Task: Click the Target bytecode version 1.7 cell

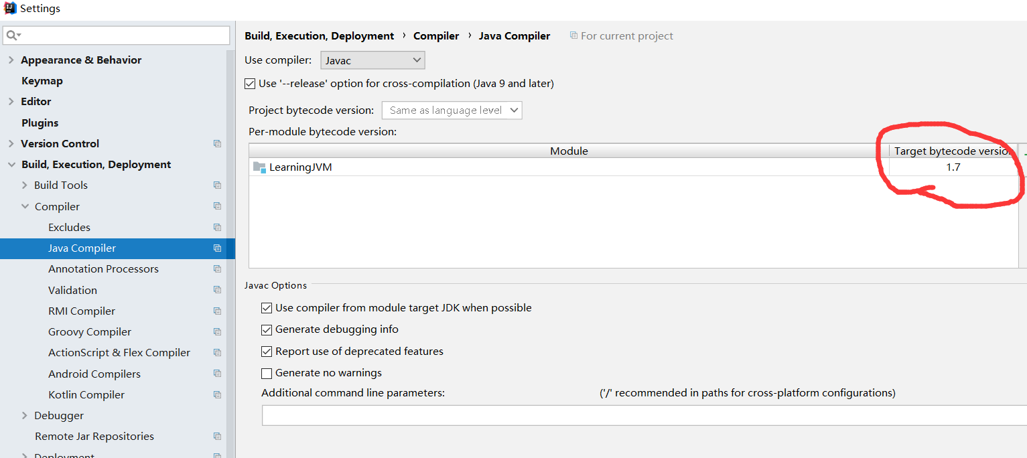Action: coord(953,167)
